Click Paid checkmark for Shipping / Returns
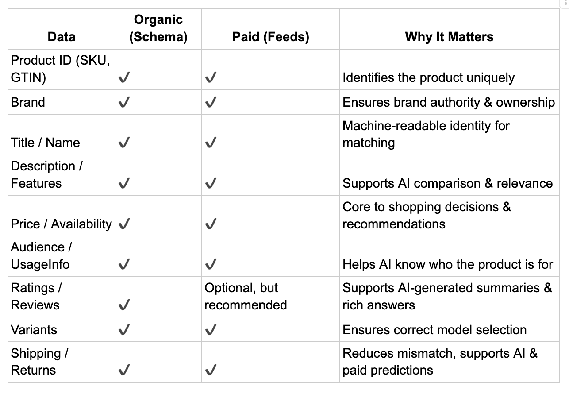Image resolution: width=569 pixels, height=394 pixels. pyautogui.click(x=211, y=370)
